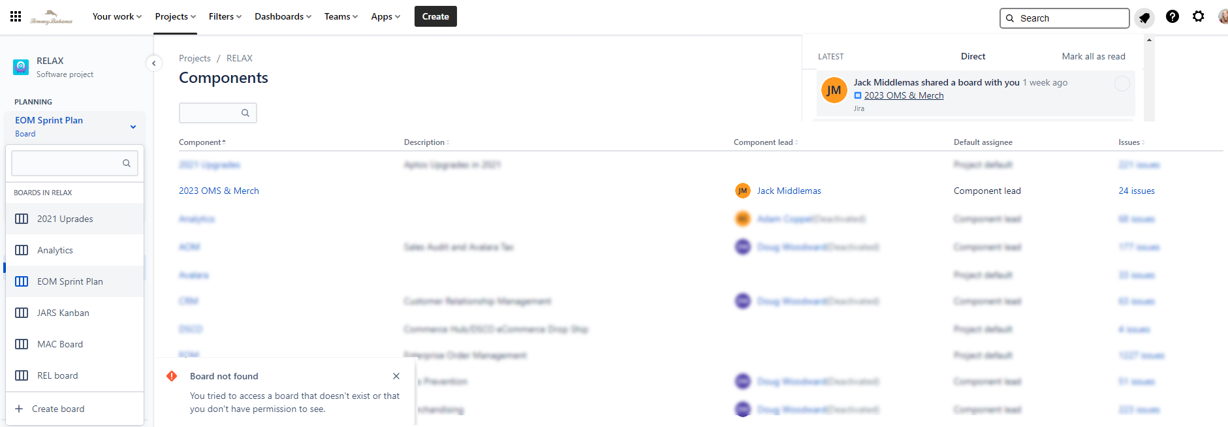
Task: Open the Help question mark icon
Action: click(x=1173, y=16)
